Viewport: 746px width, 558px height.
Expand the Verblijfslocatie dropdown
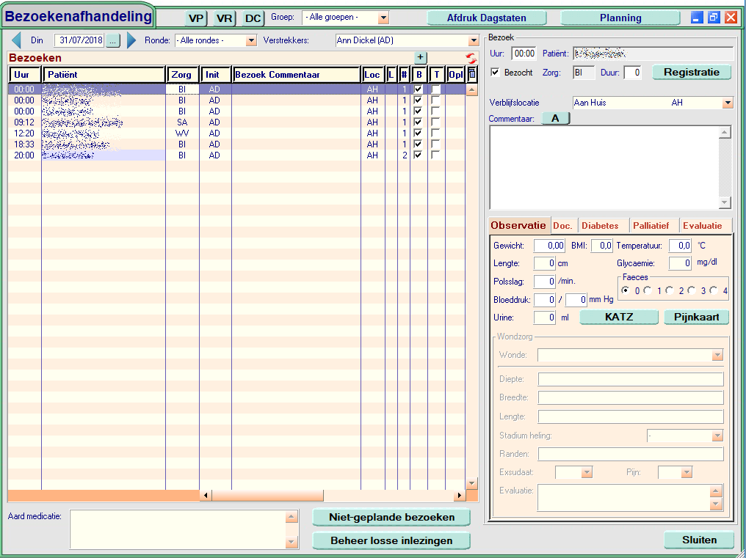727,103
